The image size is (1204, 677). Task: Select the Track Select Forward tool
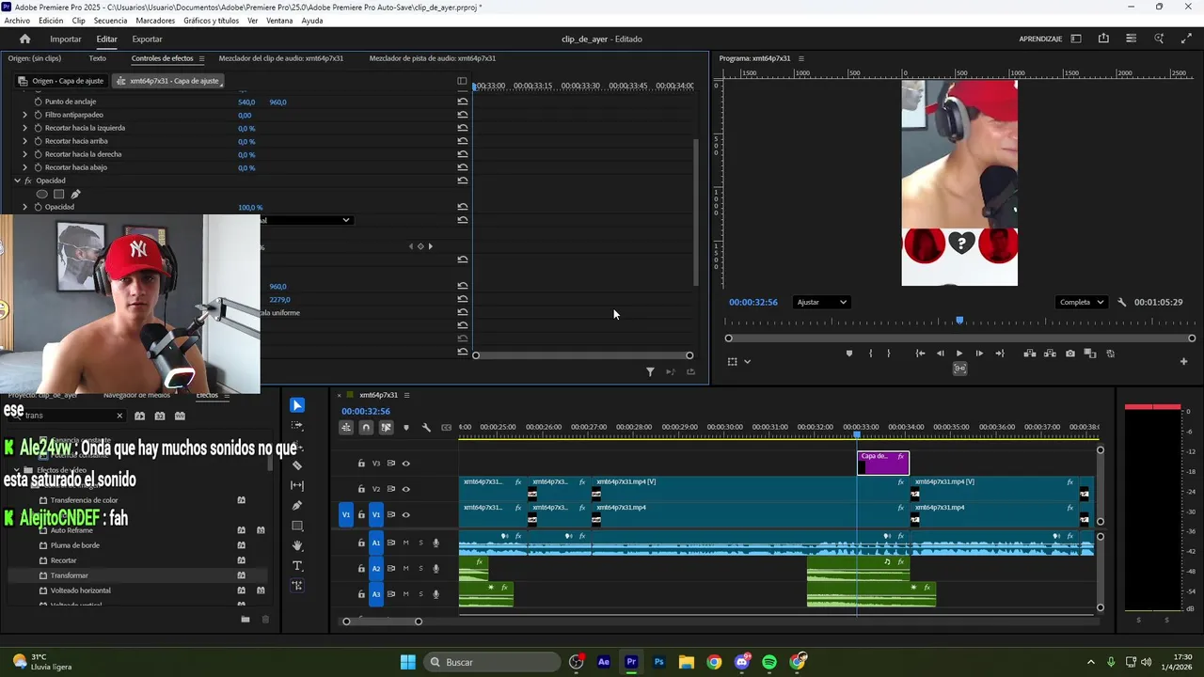[297, 425]
